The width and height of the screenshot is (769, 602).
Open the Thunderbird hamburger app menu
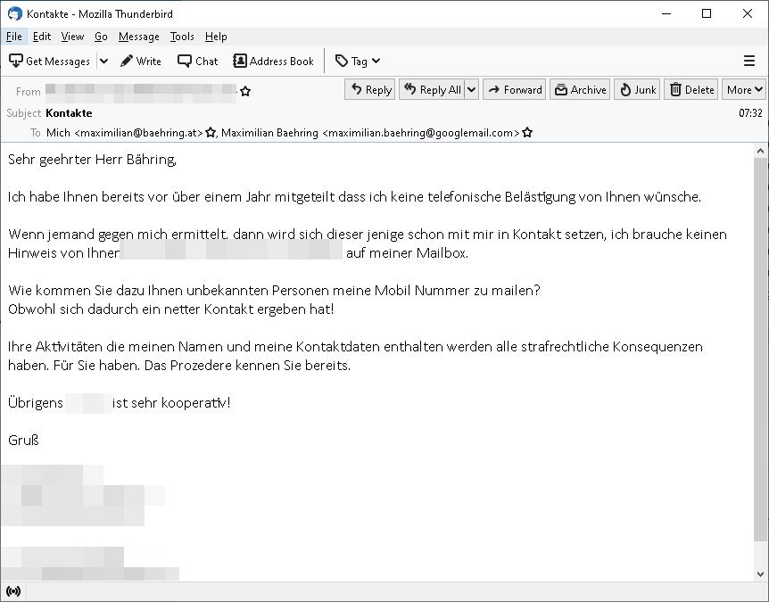pos(748,61)
